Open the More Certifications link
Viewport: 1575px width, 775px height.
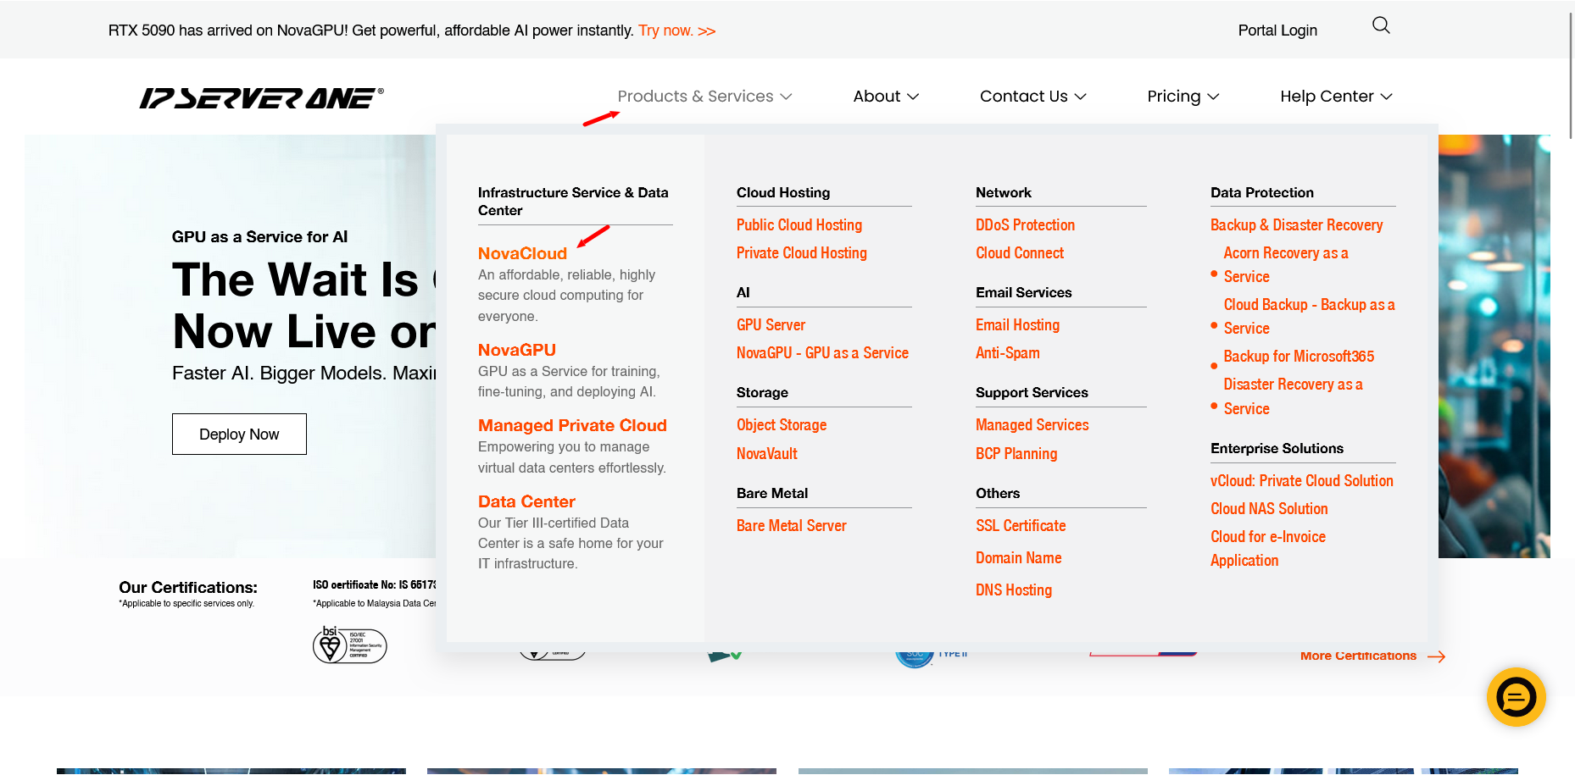point(1358,656)
